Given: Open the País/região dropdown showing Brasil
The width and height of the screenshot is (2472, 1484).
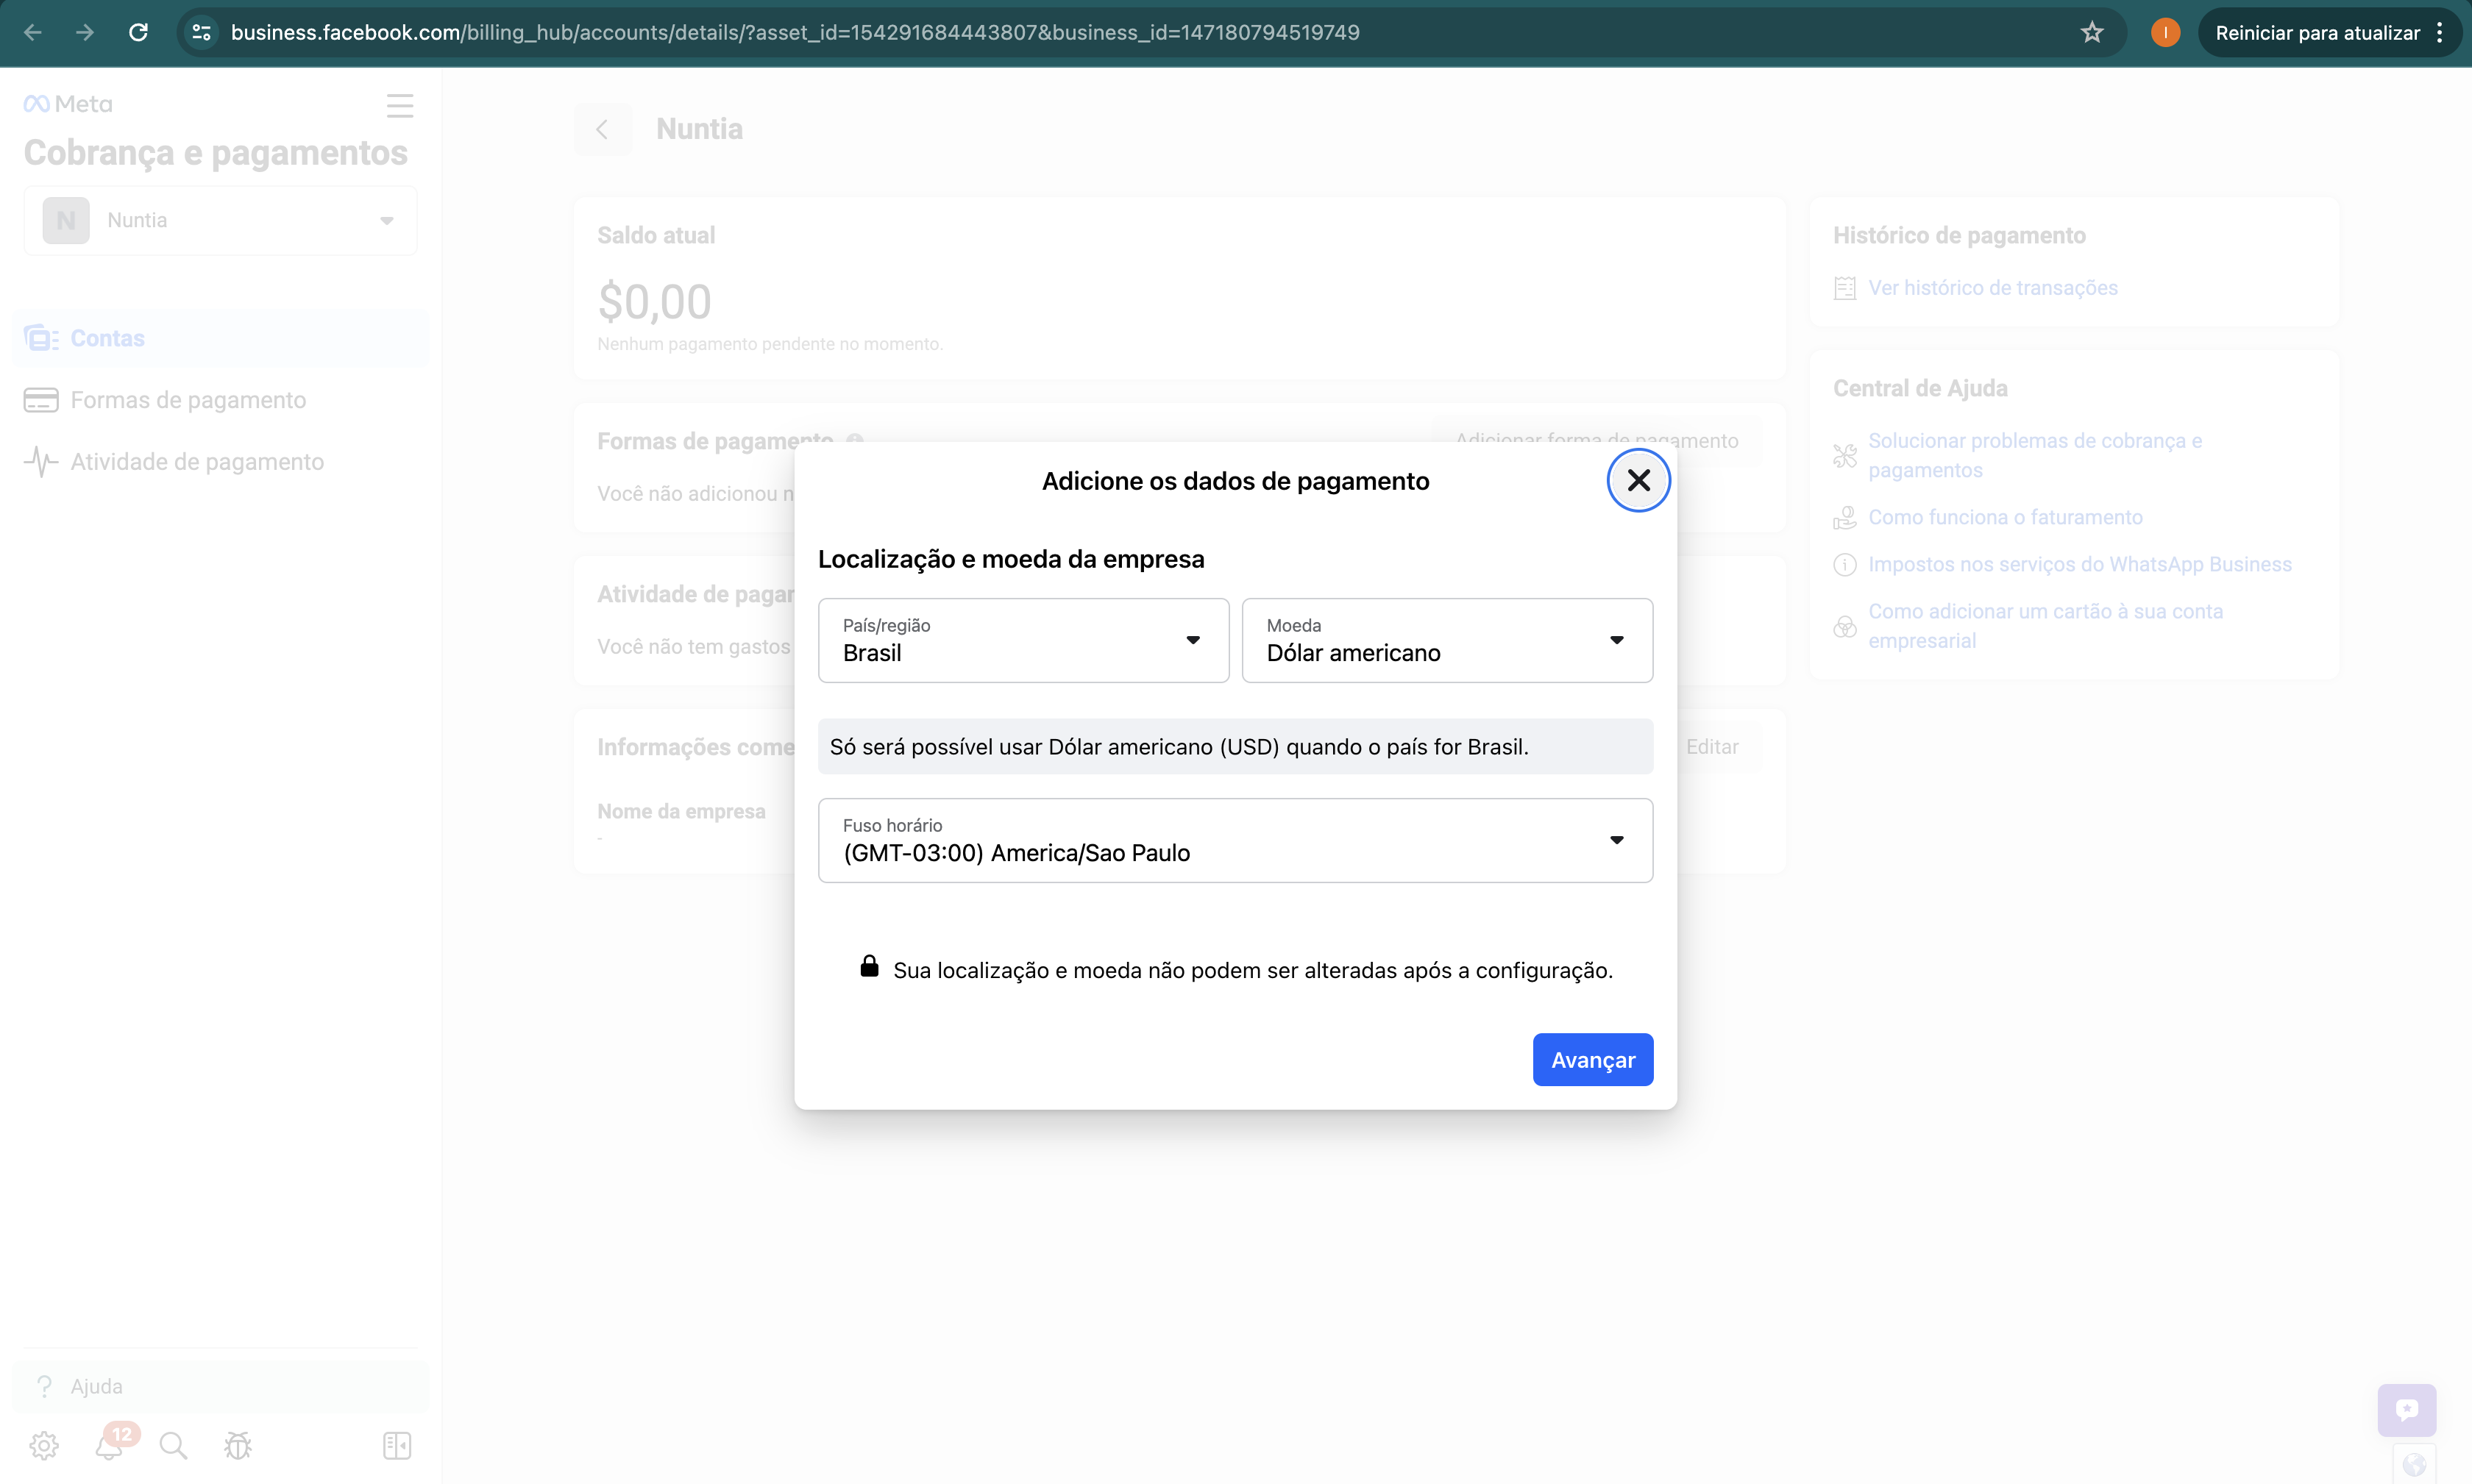Looking at the screenshot, I should (1023, 640).
